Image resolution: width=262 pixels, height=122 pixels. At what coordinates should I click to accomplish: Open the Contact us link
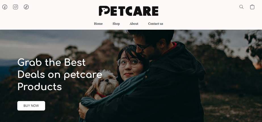coord(156,24)
